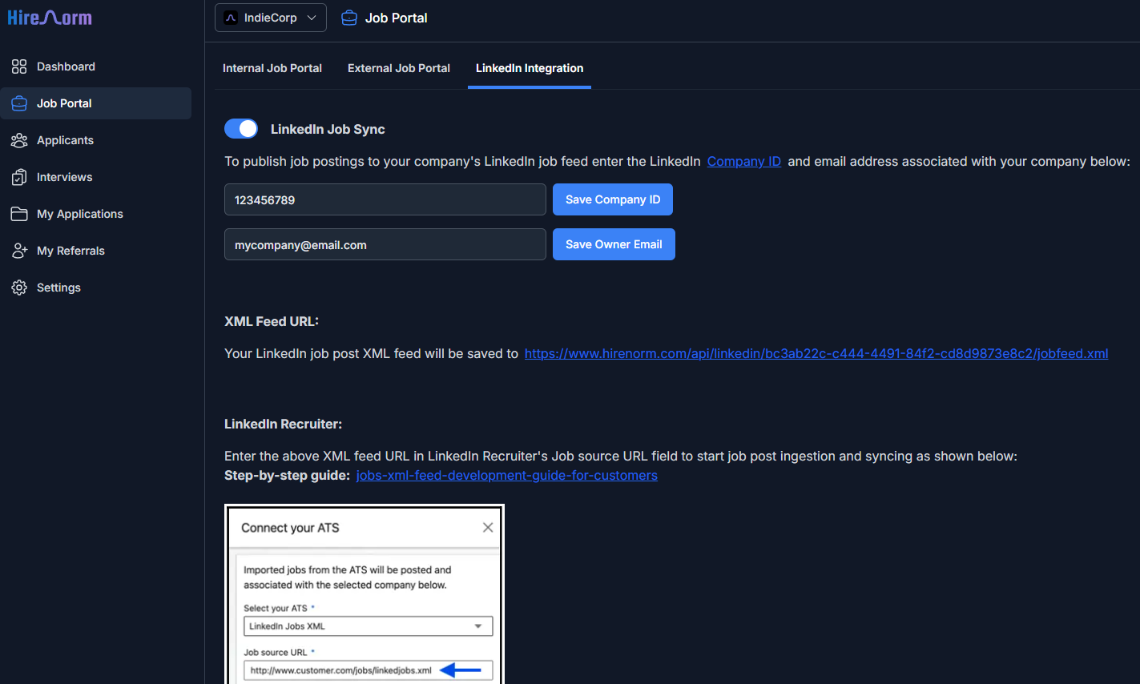The image size is (1140, 684).
Task: Click the Settings gear icon
Action: pyautogui.click(x=19, y=288)
